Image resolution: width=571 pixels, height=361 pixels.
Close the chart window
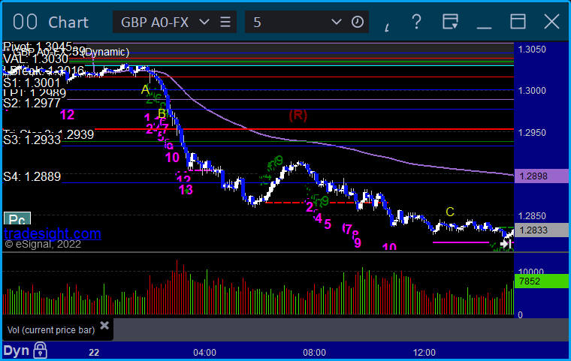[551, 22]
